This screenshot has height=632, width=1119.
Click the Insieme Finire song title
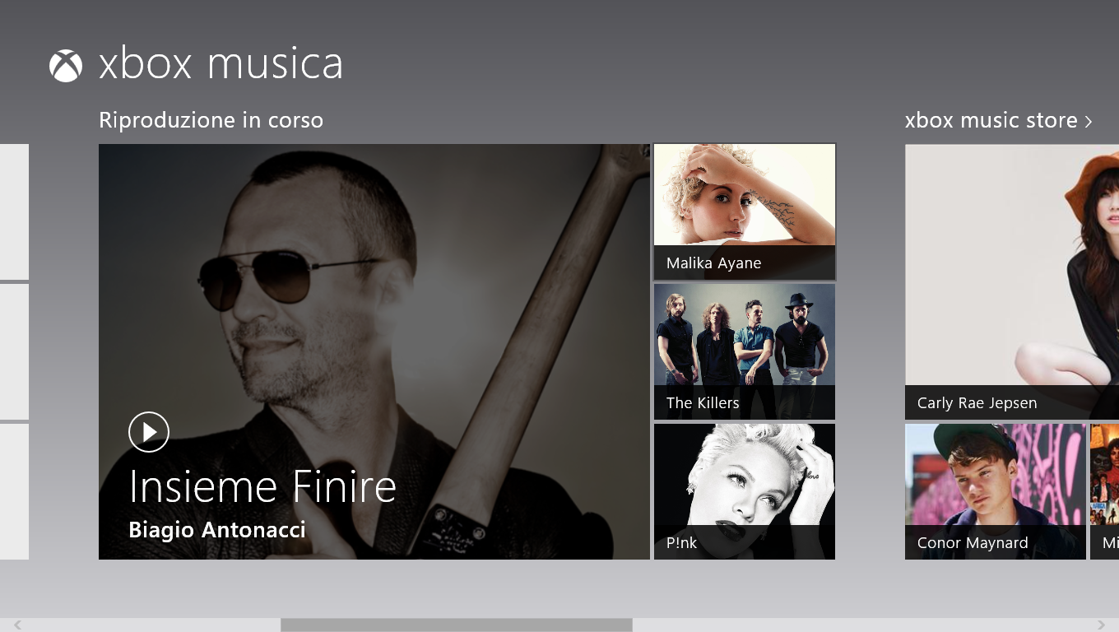[262, 486]
